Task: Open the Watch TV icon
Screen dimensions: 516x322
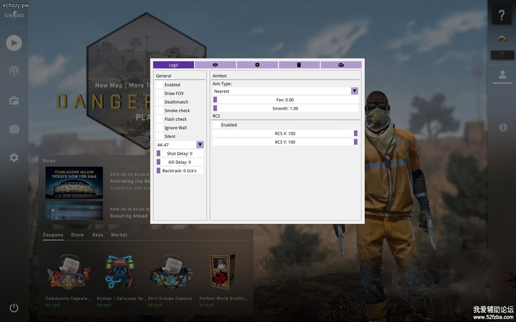Action: tap(14, 129)
